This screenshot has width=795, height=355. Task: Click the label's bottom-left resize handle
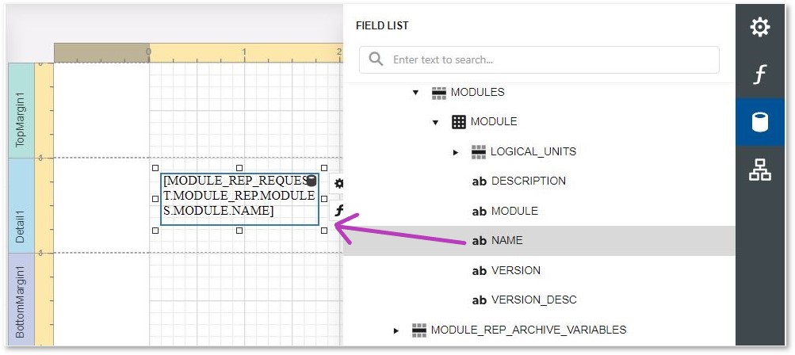pyautogui.click(x=155, y=231)
